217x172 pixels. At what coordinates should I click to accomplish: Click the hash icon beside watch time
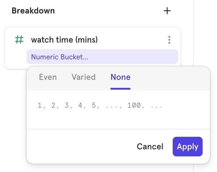[19, 39]
